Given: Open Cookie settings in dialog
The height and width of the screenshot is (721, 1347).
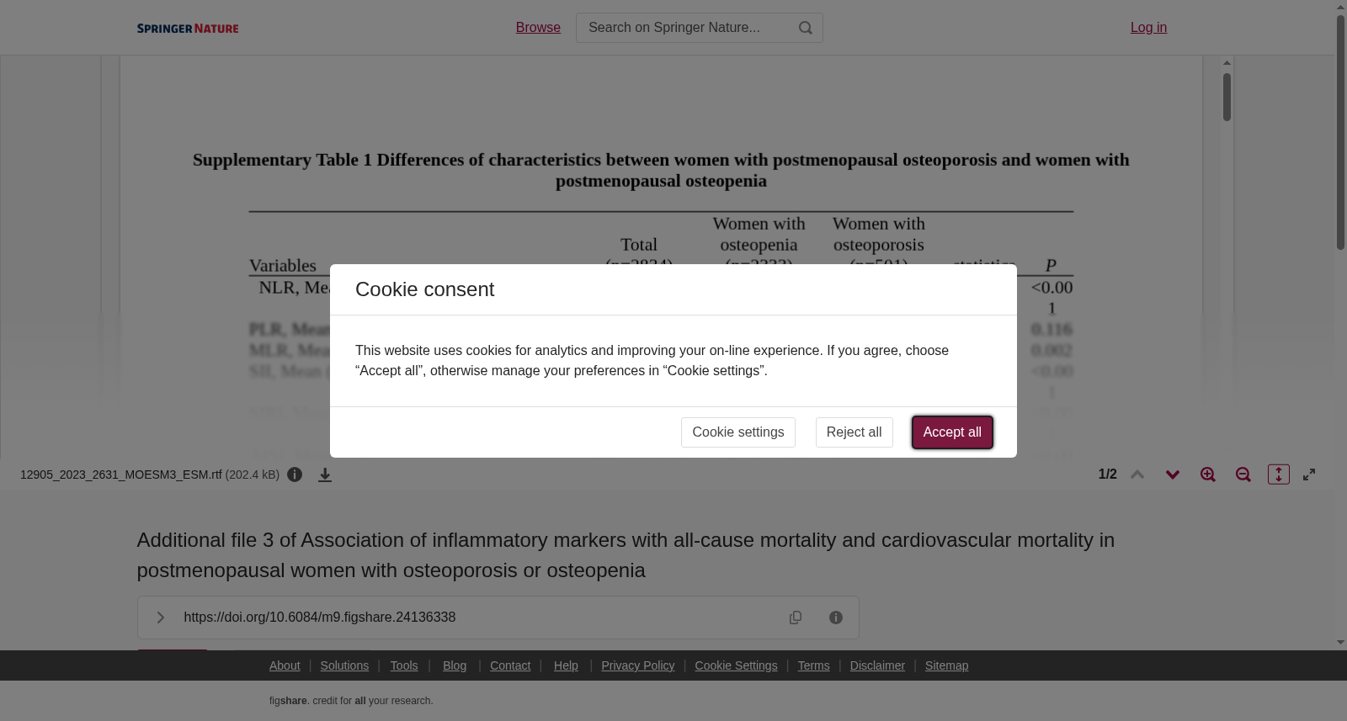Looking at the screenshot, I should click(x=738, y=432).
